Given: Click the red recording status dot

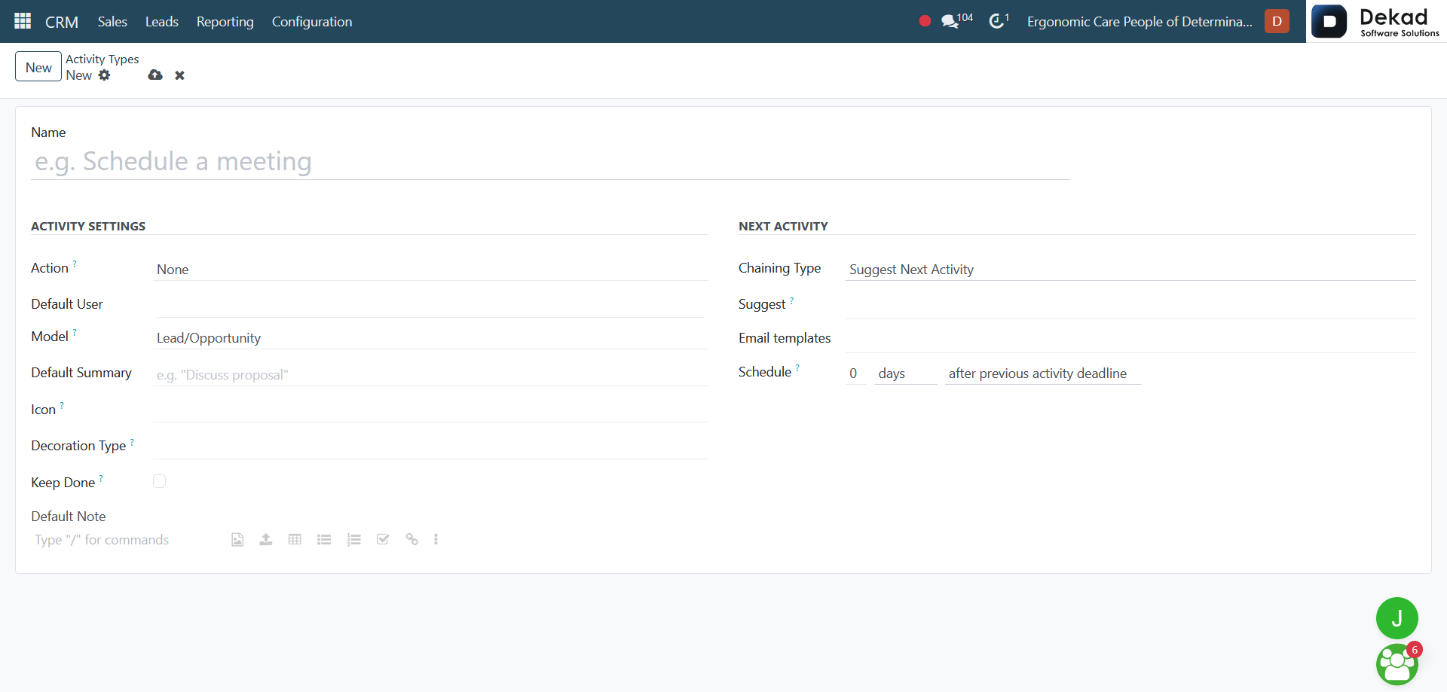Looking at the screenshot, I should click(x=925, y=21).
